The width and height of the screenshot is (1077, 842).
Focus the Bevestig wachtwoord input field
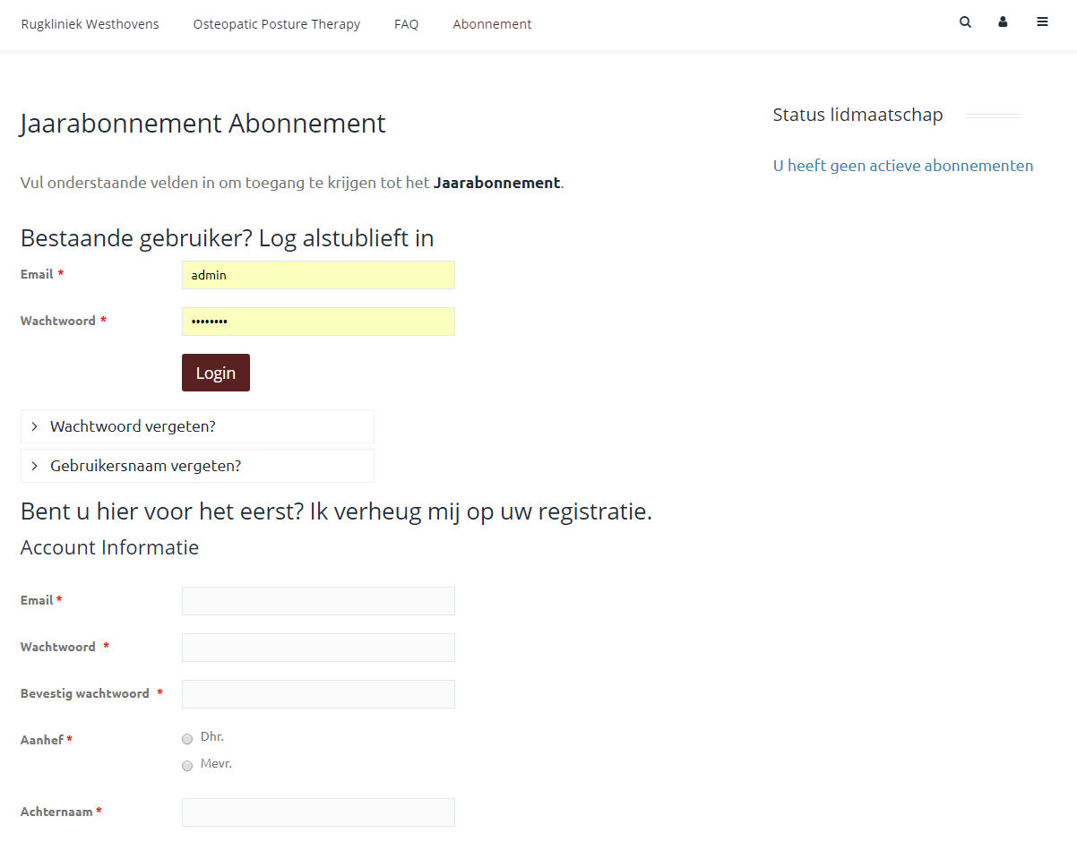pos(318,694)
